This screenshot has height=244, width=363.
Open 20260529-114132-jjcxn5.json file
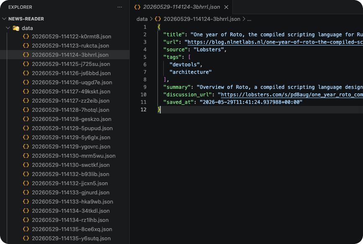65,184
